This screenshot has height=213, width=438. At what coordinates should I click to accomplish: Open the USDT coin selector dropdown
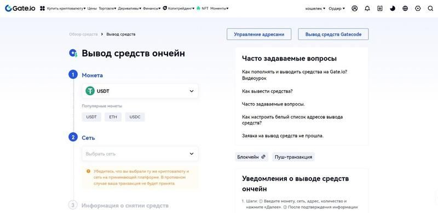[140, 91]
